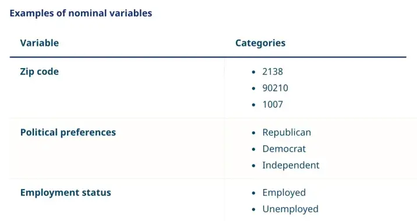Click the 'Categories' column header
The image size is (417, 221).
click(x=260, y=43)
